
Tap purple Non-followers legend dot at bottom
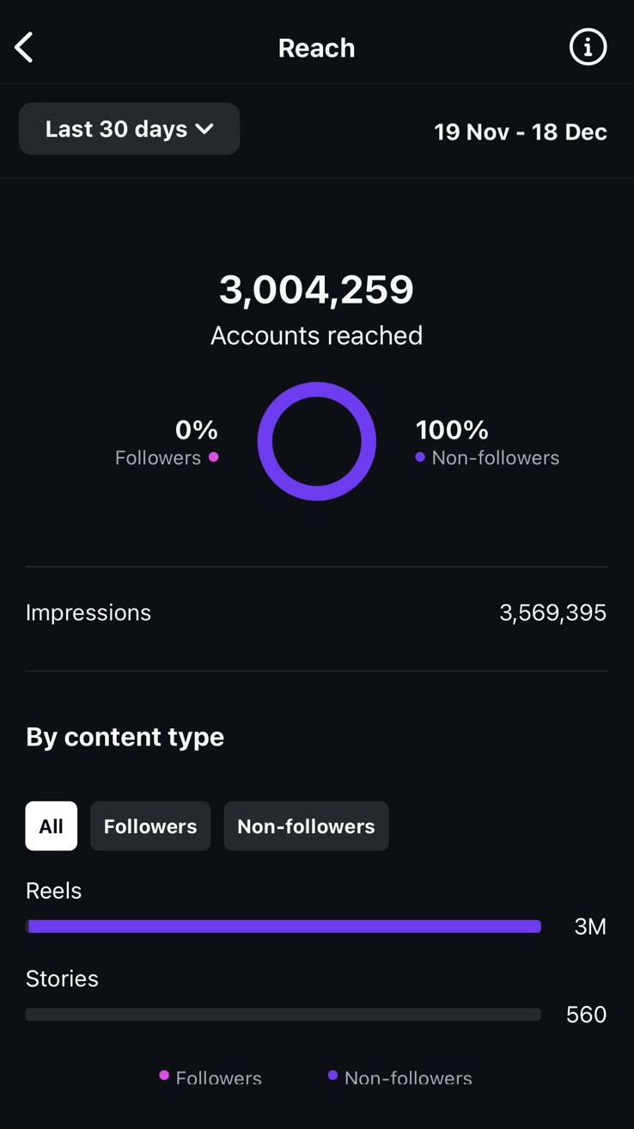tap(332, 1075)
